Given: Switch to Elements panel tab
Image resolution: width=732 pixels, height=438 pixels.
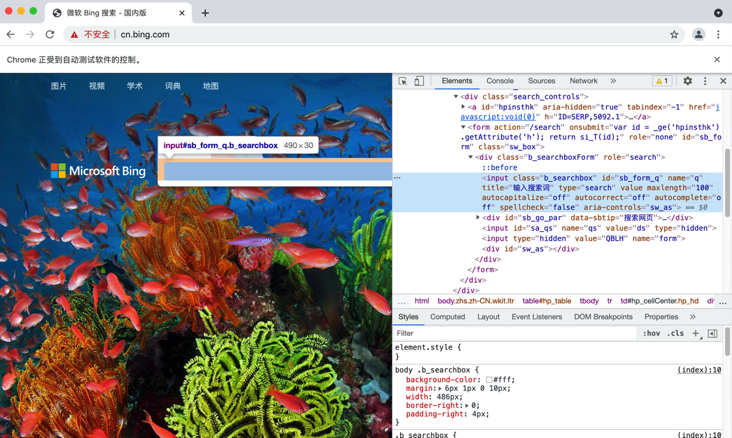Looking at the screenshot, I should click(457, 81).
